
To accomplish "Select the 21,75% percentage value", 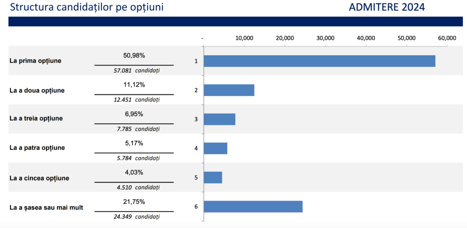I will pos(134,202).
